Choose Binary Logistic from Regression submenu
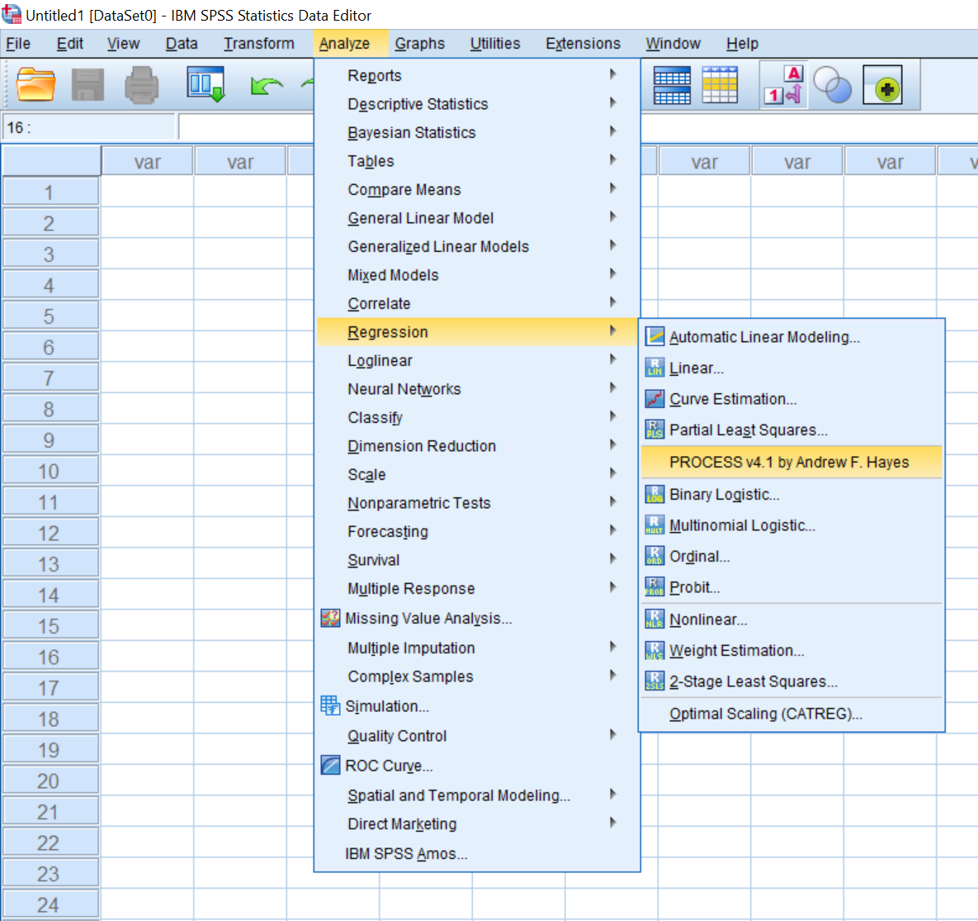The image size is (978, 921). [724, 495]
